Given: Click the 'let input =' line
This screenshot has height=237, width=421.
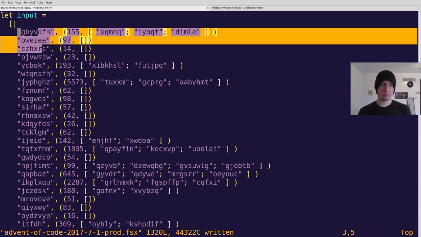Looking at the screenshot, I should 23,15.
